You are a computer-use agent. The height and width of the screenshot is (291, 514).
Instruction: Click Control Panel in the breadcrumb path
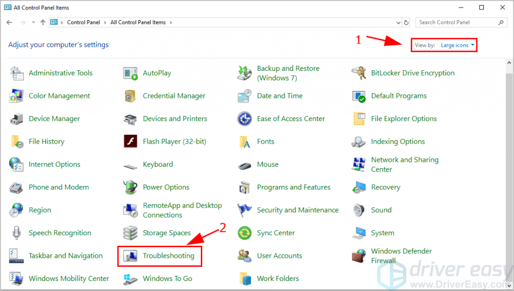83,23
